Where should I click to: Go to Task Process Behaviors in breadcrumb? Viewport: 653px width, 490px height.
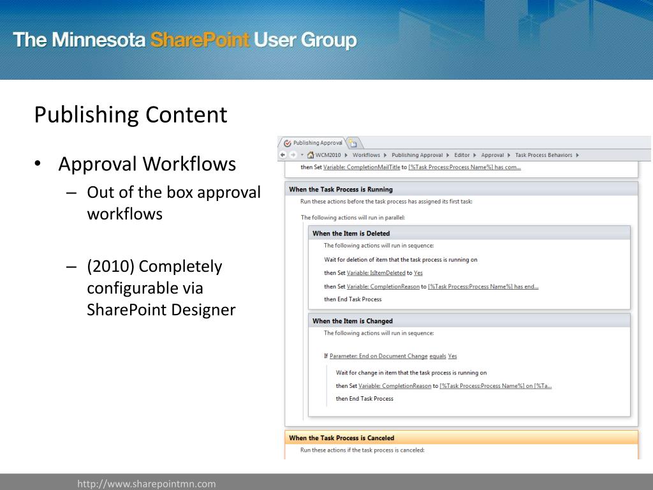[x=543, y=155]
